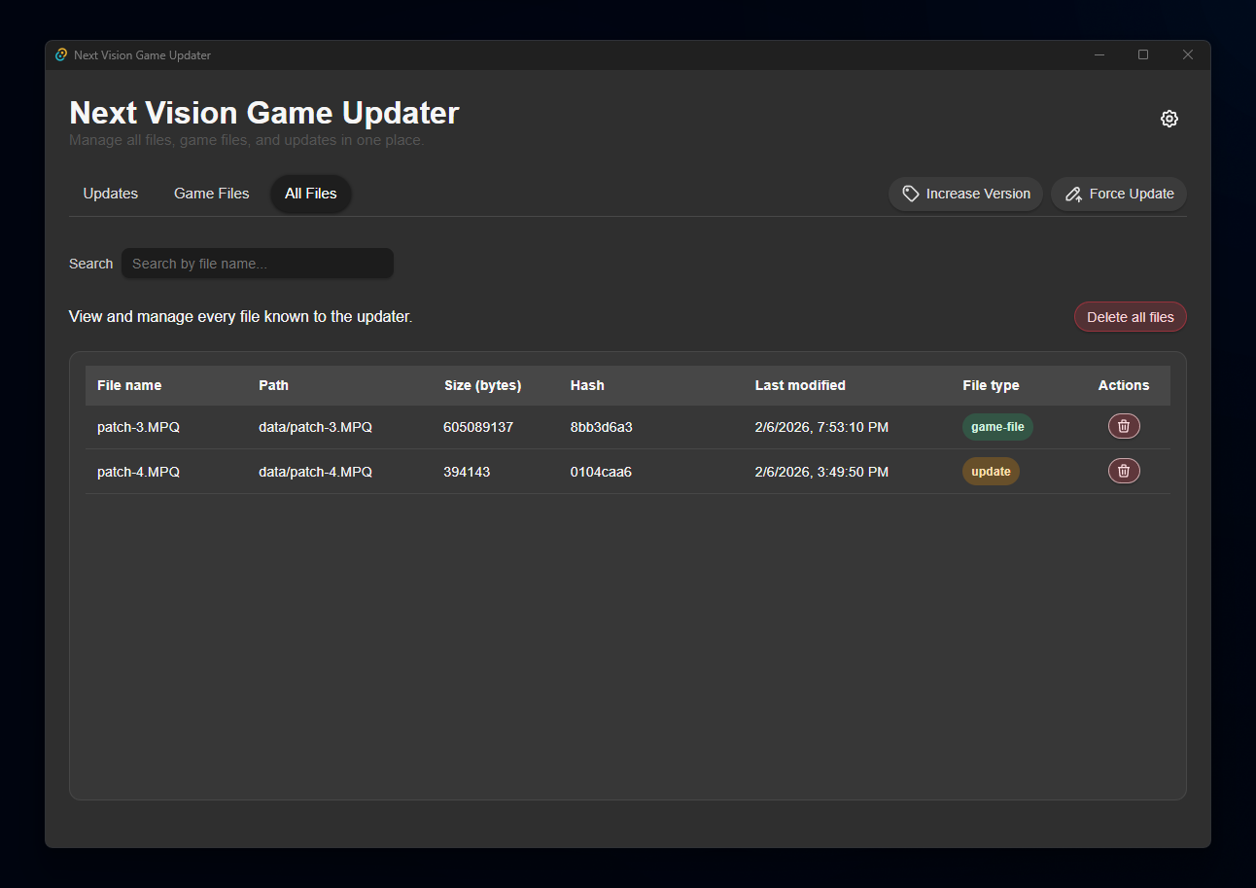1256x888 pixels.
Task: Click trash icon for patch-3.MPQ row
Action: pyautogui.click(x=1124, y=426)
